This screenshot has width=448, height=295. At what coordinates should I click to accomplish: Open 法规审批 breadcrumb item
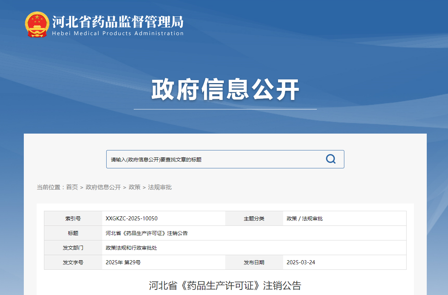[x=160, y=187]
